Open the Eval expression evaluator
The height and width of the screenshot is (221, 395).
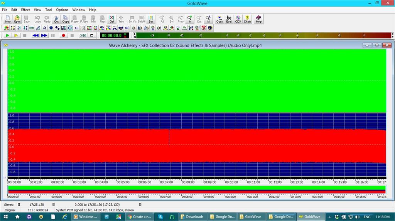tap(229, 19)
